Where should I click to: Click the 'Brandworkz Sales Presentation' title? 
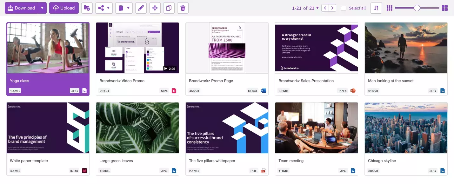pos(306,81)
